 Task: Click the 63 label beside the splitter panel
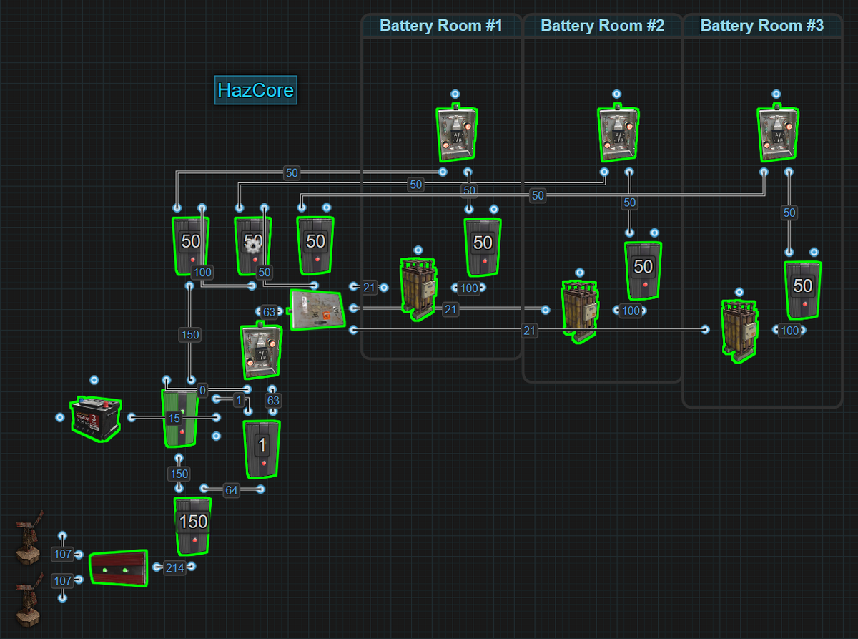269,312
